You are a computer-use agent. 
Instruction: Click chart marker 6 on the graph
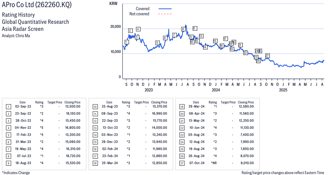[165, 38]
